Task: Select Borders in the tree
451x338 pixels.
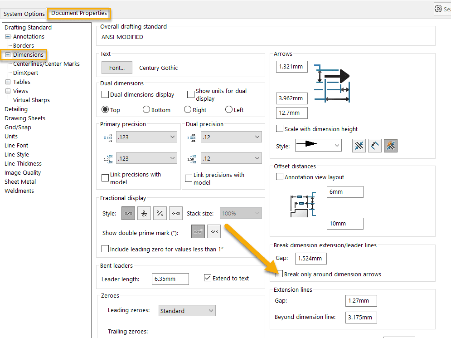Action: (x=24, y=45)
